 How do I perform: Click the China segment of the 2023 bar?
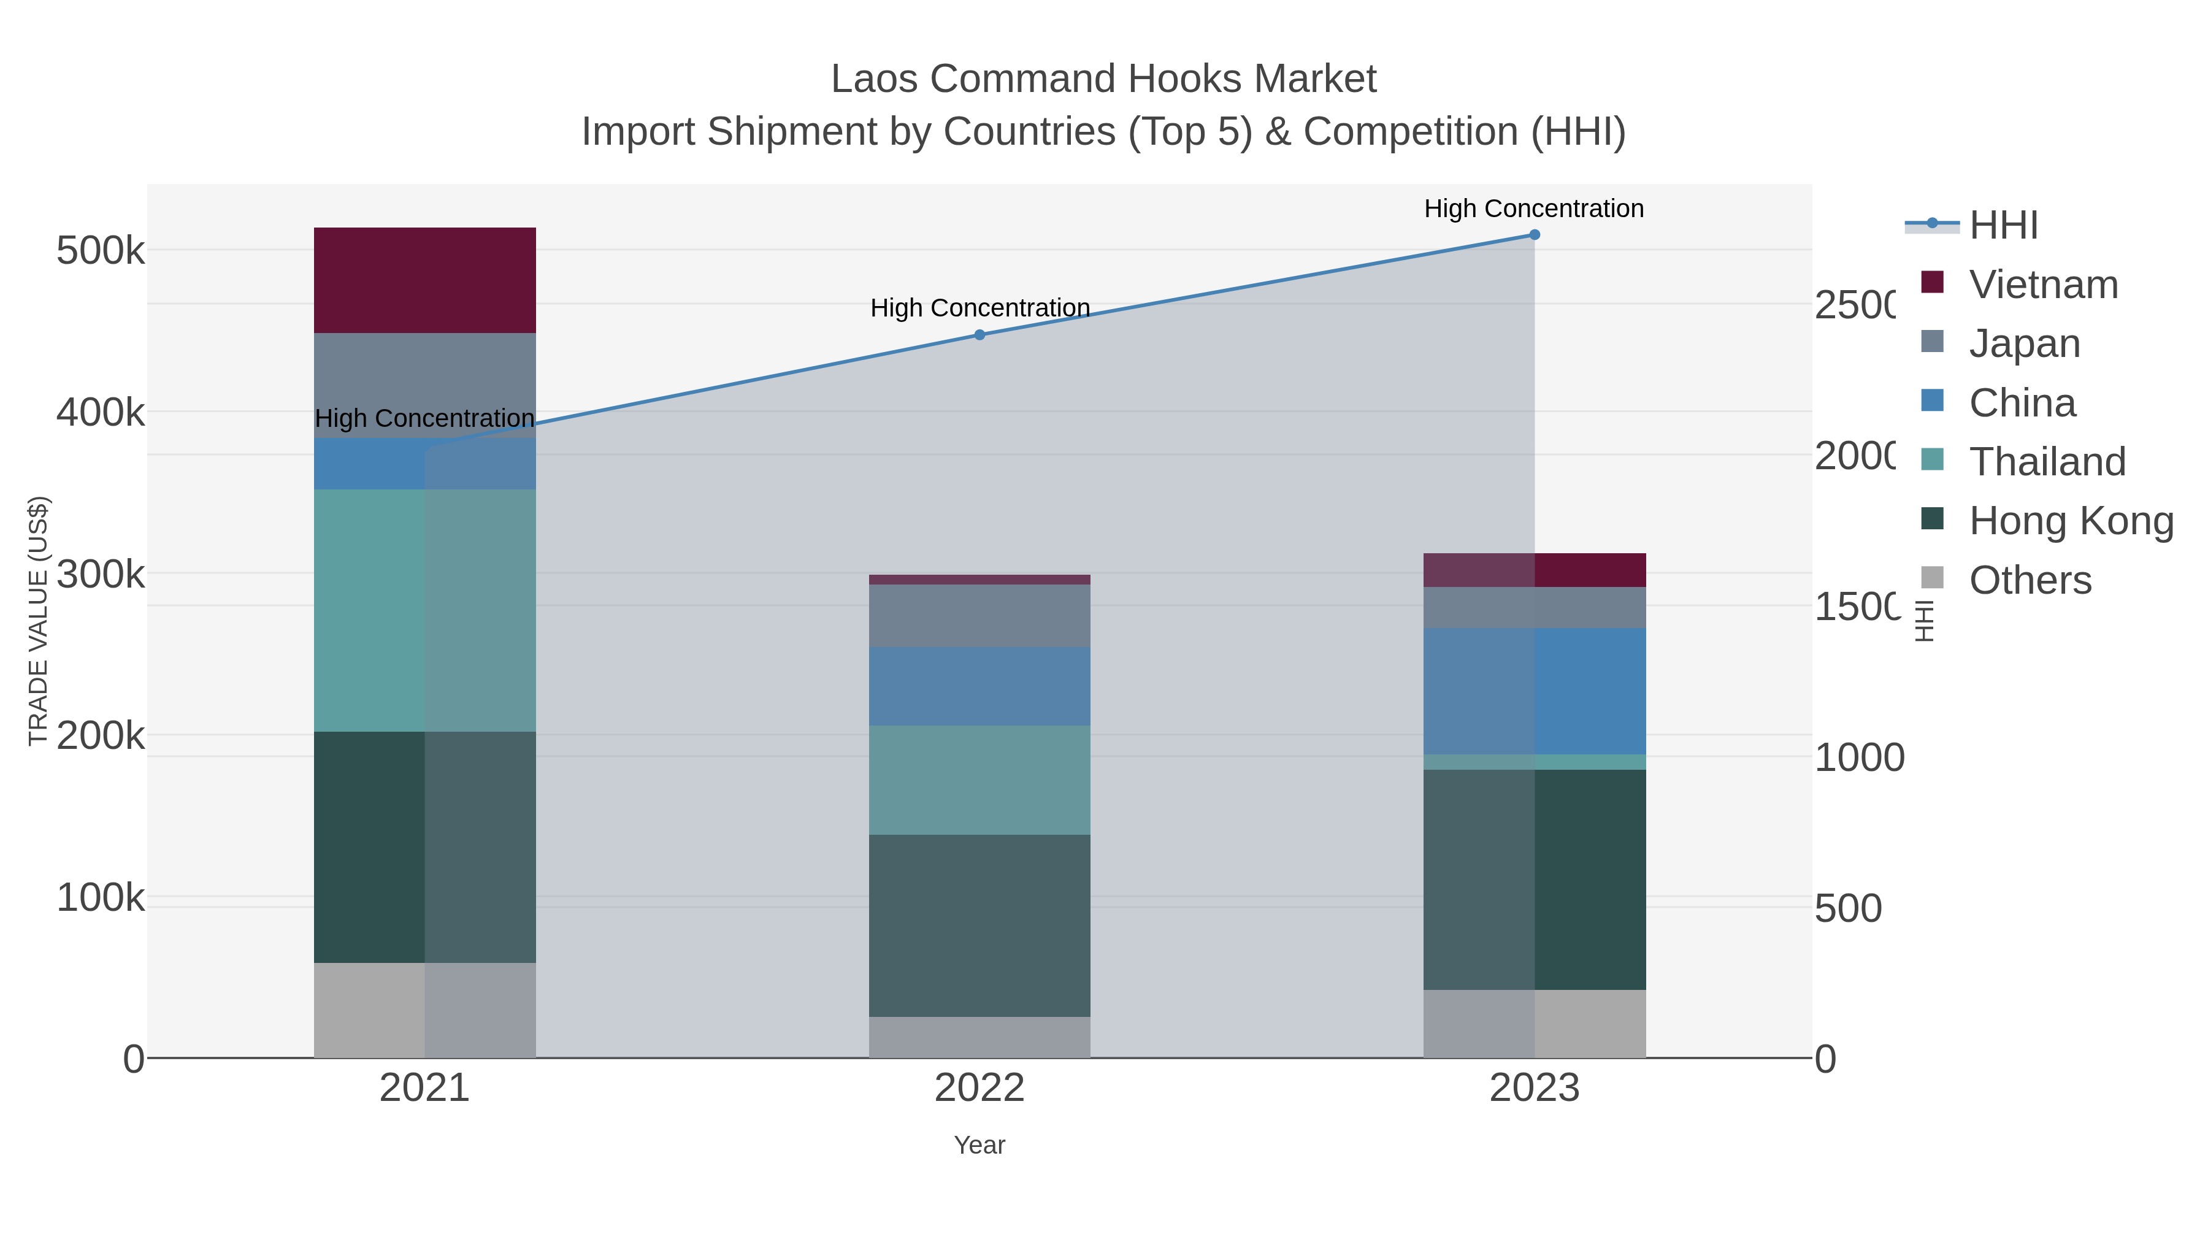(x=1535, y=692)
